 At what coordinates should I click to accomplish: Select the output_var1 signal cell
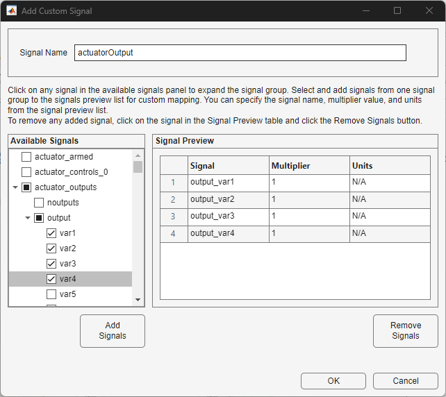coord(229,183)
